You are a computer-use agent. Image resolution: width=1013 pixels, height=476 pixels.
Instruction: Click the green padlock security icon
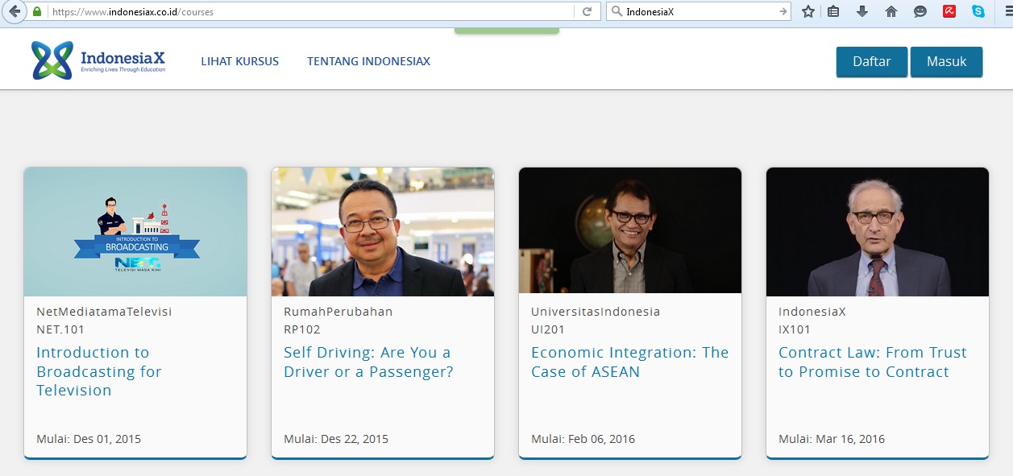pos(37,12)
